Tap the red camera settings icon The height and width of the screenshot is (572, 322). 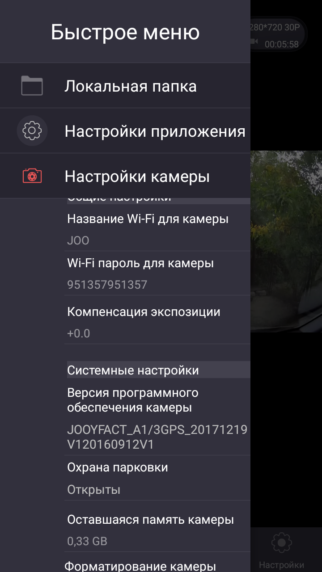(x=32, y=176)
